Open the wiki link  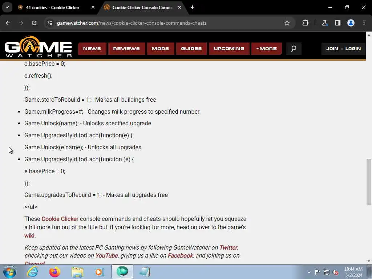[x=29, y=235]
